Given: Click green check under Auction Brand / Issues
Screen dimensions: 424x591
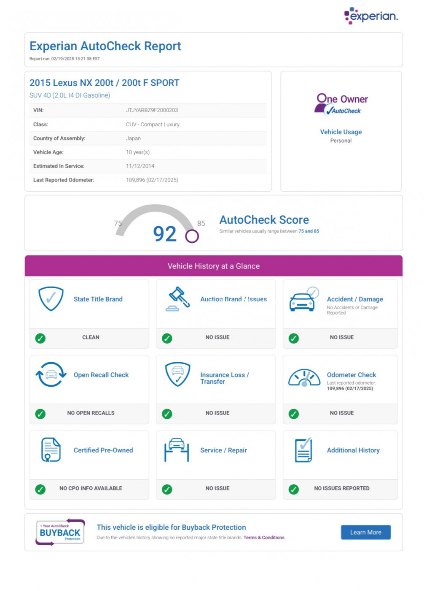Looking at the screenshot, I should click(167, 338).
